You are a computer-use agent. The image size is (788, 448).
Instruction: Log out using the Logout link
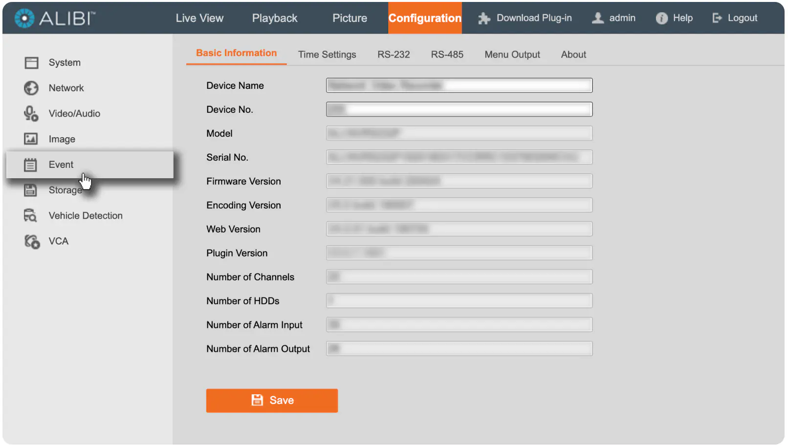coord(735,18)
